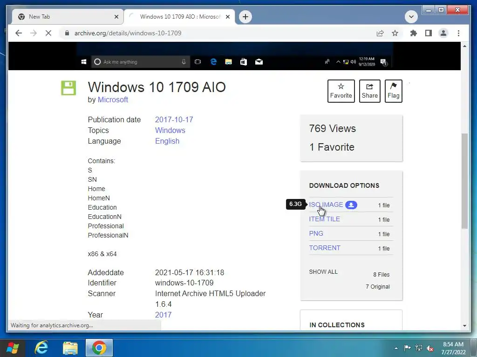Open the Chrome extensions puzzle icon
Viewport: 477px width, 357px height.
(x=414, y=33)
